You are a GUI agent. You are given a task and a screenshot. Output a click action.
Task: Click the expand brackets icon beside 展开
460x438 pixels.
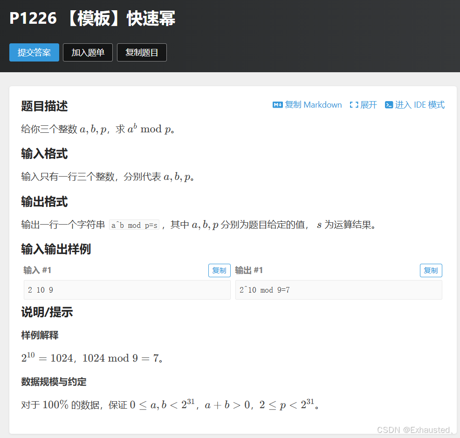click(354, 105)
